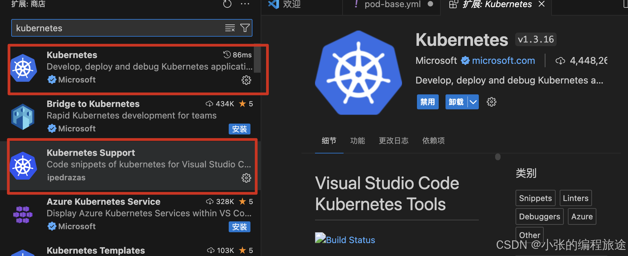The width and height of the screenshot is (628, 256).
Task: Click Azure Kubernetes Service star rating
Action: (246, 201)
